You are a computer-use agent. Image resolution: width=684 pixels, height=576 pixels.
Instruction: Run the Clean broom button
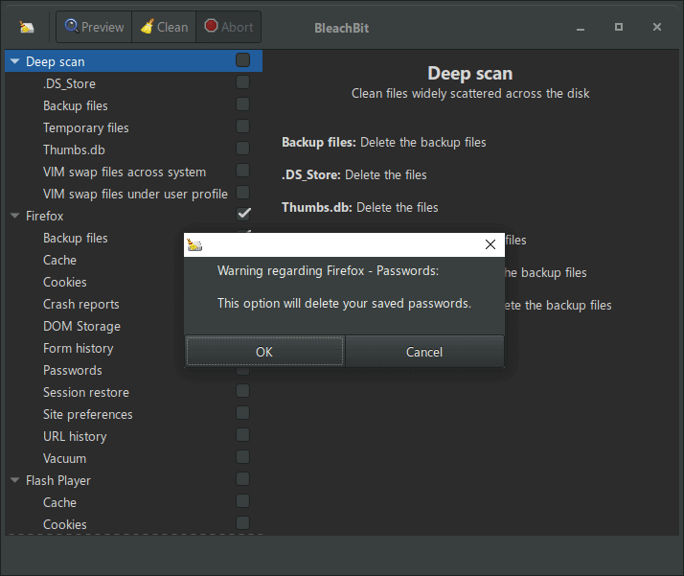[x=164, y=27]
